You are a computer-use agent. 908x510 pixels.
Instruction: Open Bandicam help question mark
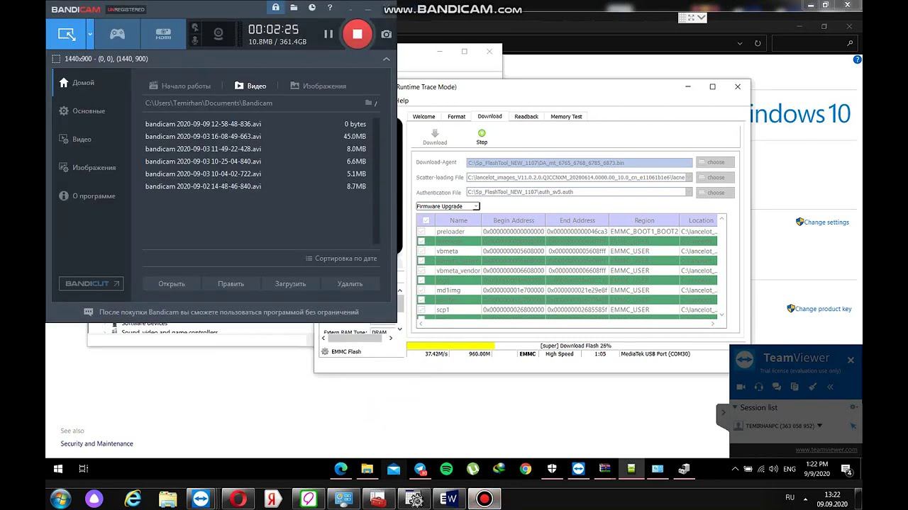(330, 8)
